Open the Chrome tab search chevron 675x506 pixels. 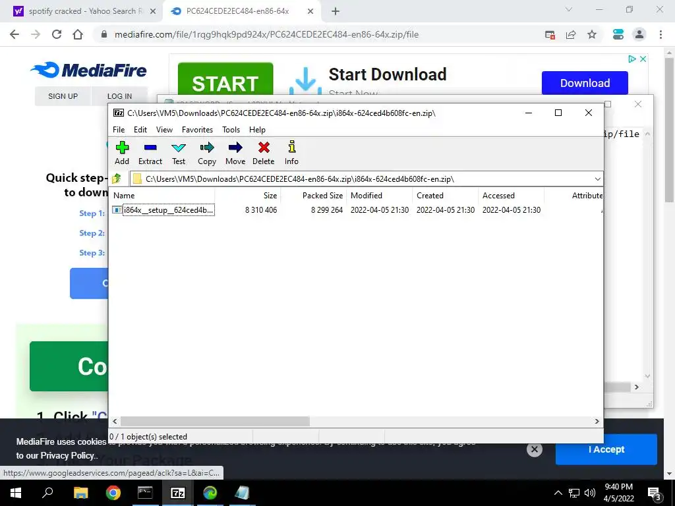point(569,9)
